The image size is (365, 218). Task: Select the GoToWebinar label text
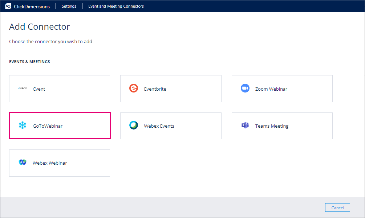click(x=48, y=126)
